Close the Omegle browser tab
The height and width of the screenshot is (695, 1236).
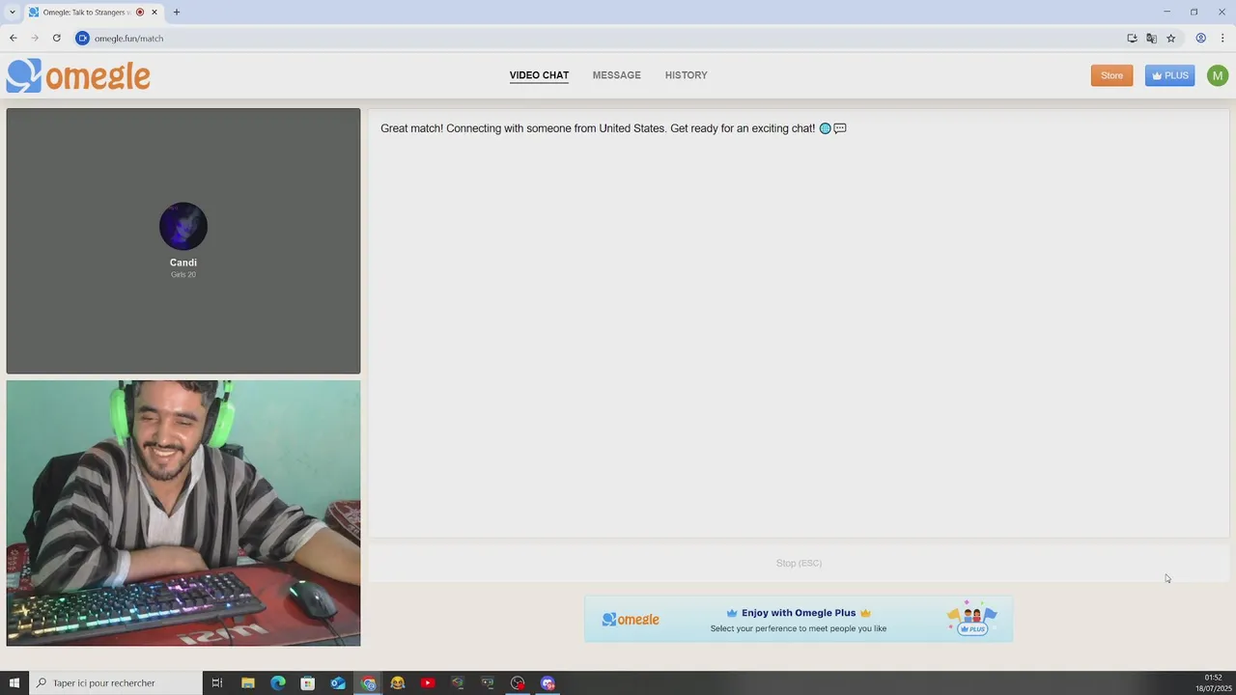point(154,12)
